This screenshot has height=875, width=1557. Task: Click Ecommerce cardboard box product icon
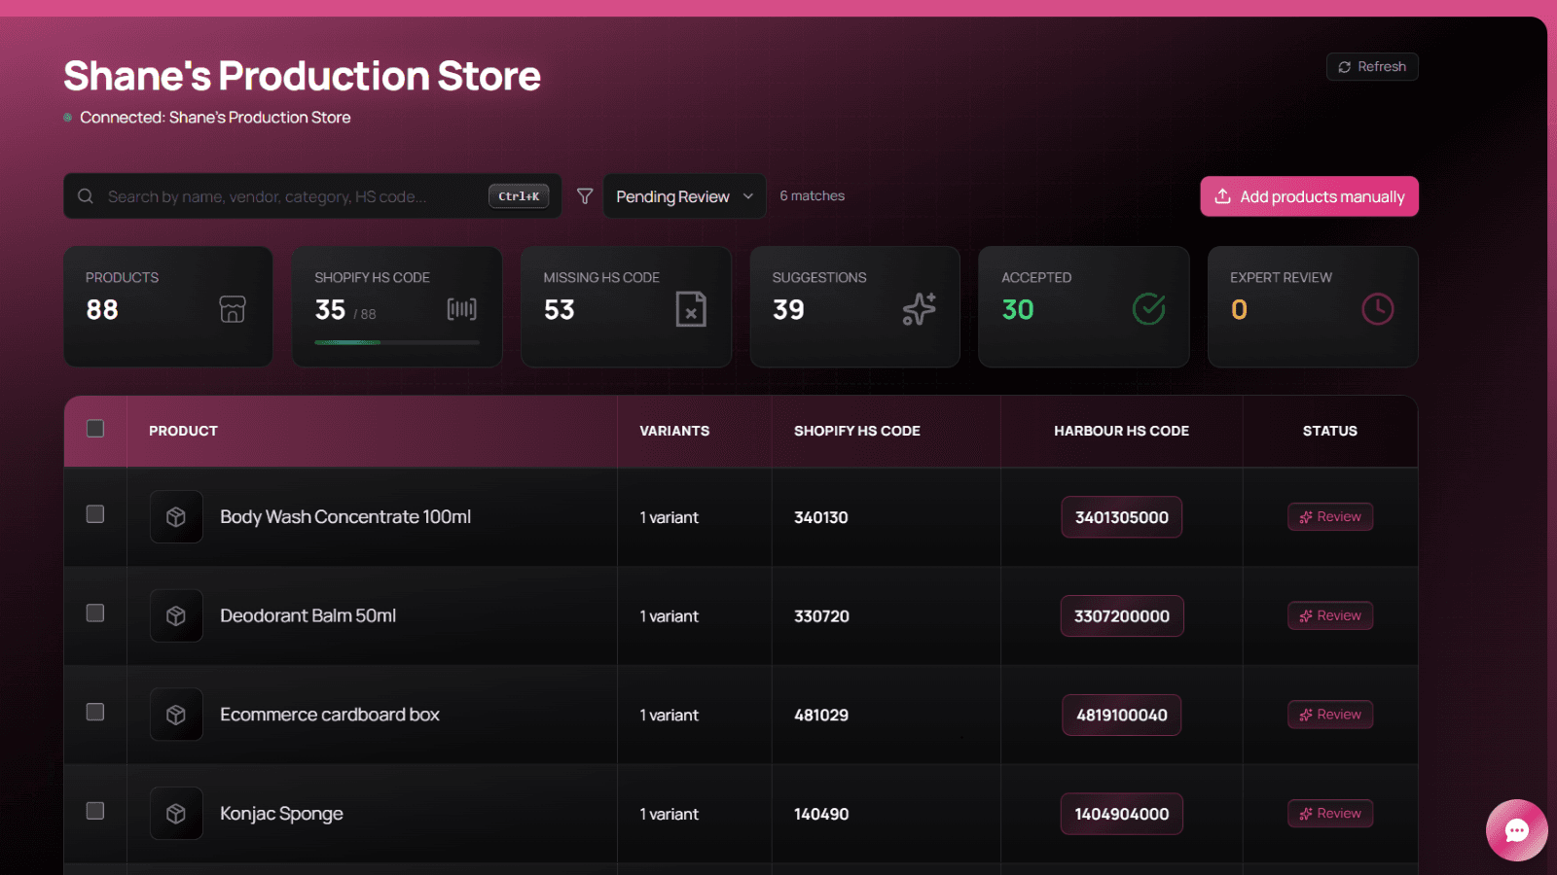(x=176, y=715)
